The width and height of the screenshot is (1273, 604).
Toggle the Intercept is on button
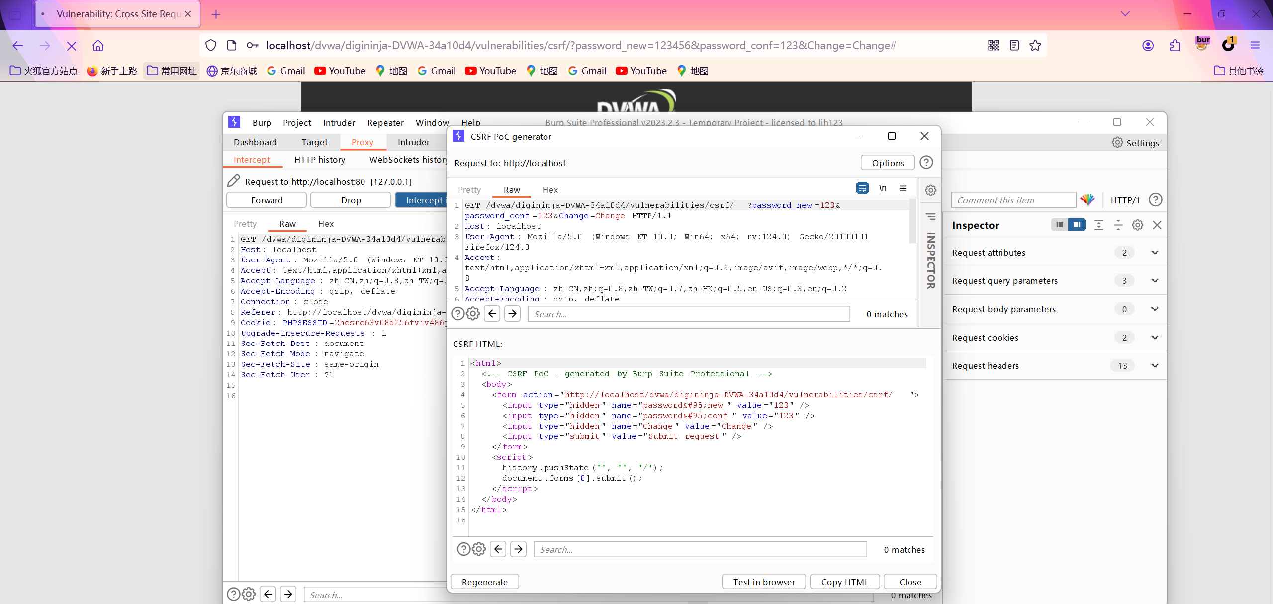click(x=422, y=200)
